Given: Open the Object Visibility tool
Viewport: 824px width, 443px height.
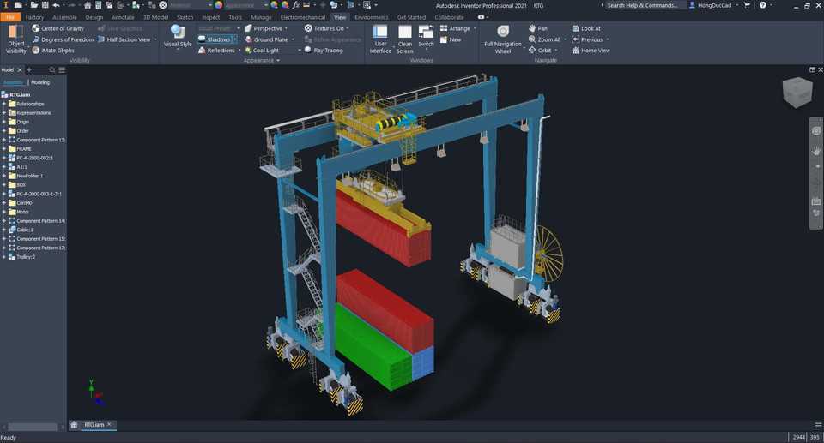Looking at the screenshot, I should pyautogui.click(x=15, y=39).
